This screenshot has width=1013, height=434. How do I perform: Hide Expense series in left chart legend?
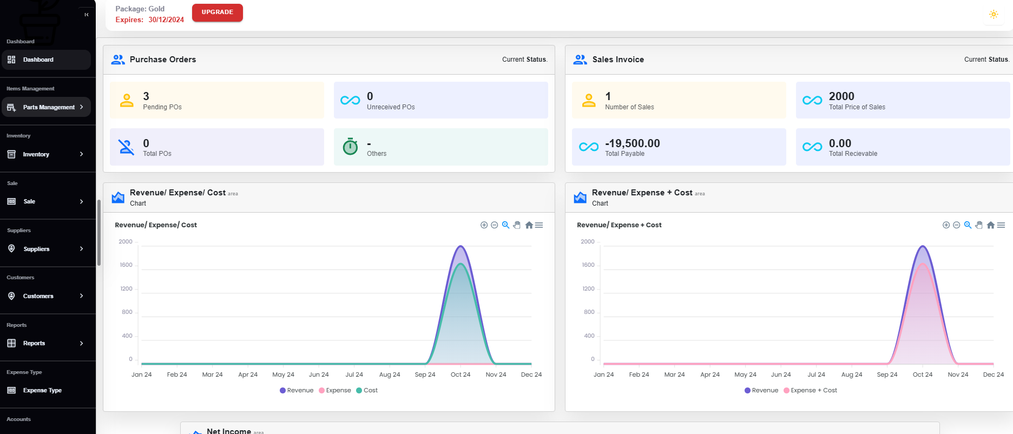click(335, 390)
